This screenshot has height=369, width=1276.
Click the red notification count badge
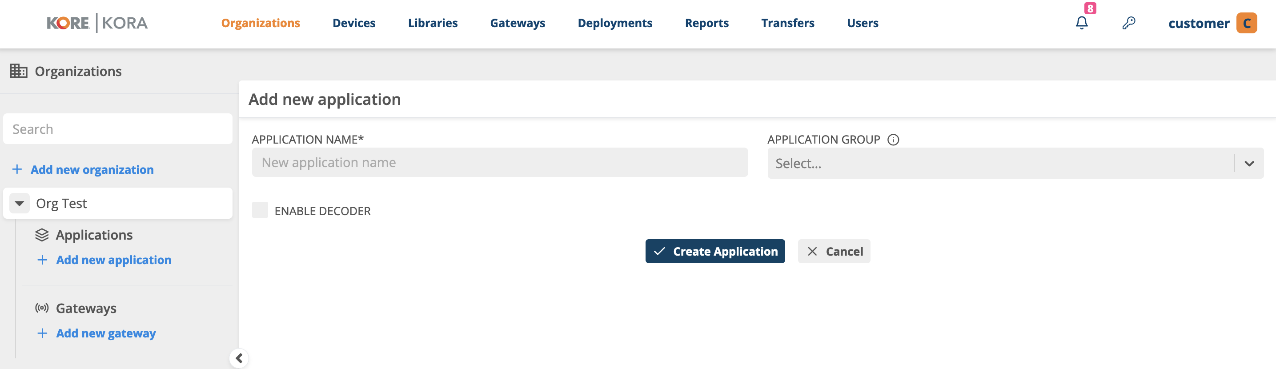tap(1090, 8)
